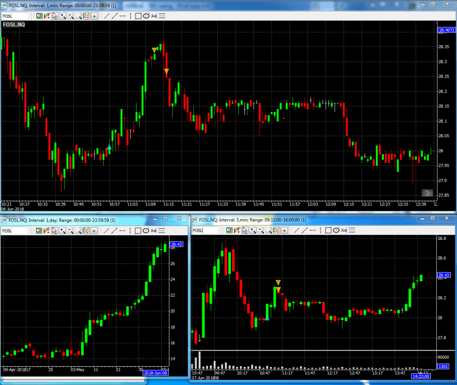
Task: Open line style menu in daily chart toolbar
Action: pyautogui.click(x=162, y=230)
